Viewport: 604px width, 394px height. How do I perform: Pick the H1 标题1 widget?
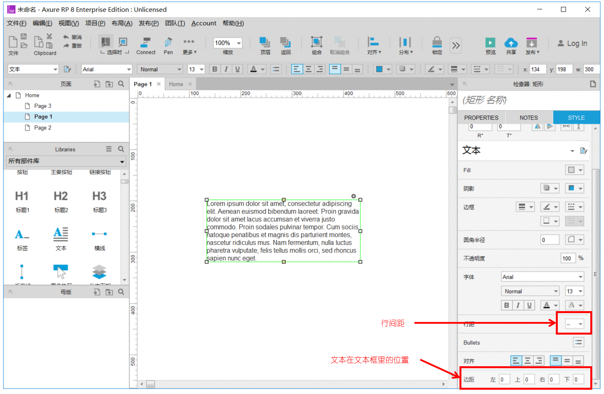22,201
